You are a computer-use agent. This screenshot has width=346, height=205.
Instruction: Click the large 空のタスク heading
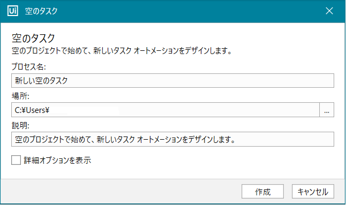(x=33, y=38)
